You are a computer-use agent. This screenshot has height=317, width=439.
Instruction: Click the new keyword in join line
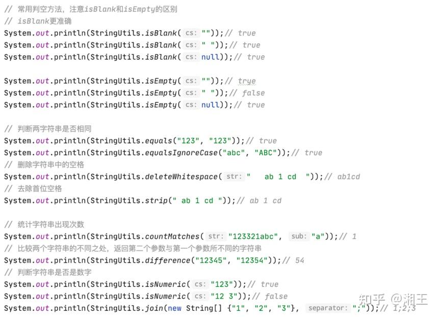coord(174,308)
